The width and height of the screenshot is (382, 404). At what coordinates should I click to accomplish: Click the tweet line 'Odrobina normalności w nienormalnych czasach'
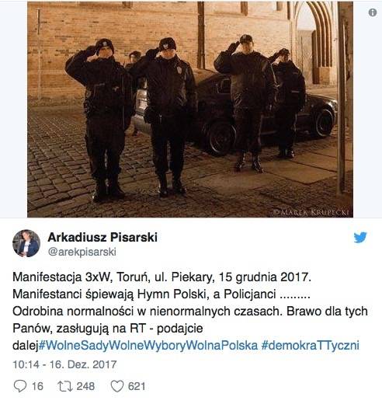pyautogui.click(x=147, y=312)
